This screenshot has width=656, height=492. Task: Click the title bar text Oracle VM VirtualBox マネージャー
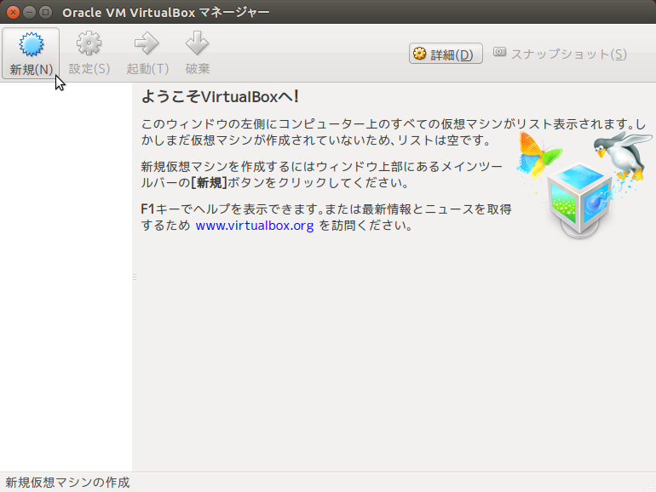pyautogui.click(x=166, y=13)
